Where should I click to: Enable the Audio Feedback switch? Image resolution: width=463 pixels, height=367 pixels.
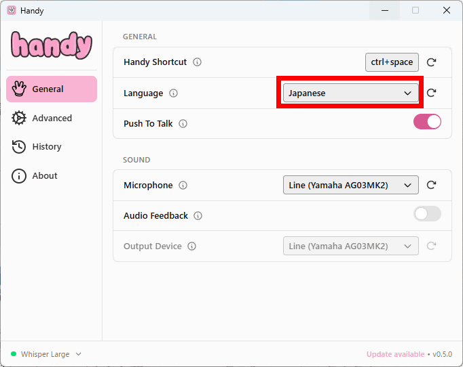[x=427, y=214]
